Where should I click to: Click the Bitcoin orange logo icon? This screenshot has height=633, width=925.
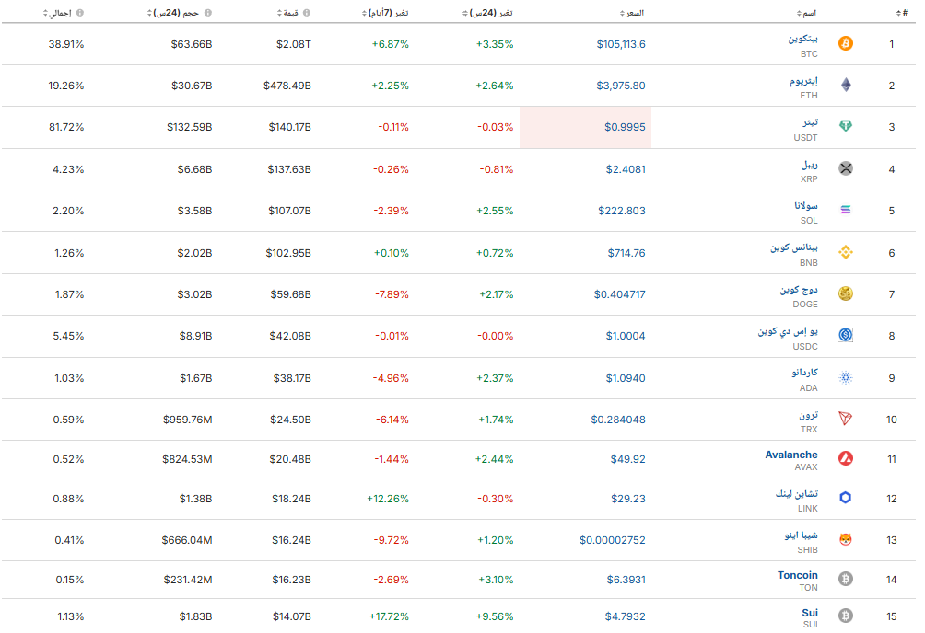point(845,44)
